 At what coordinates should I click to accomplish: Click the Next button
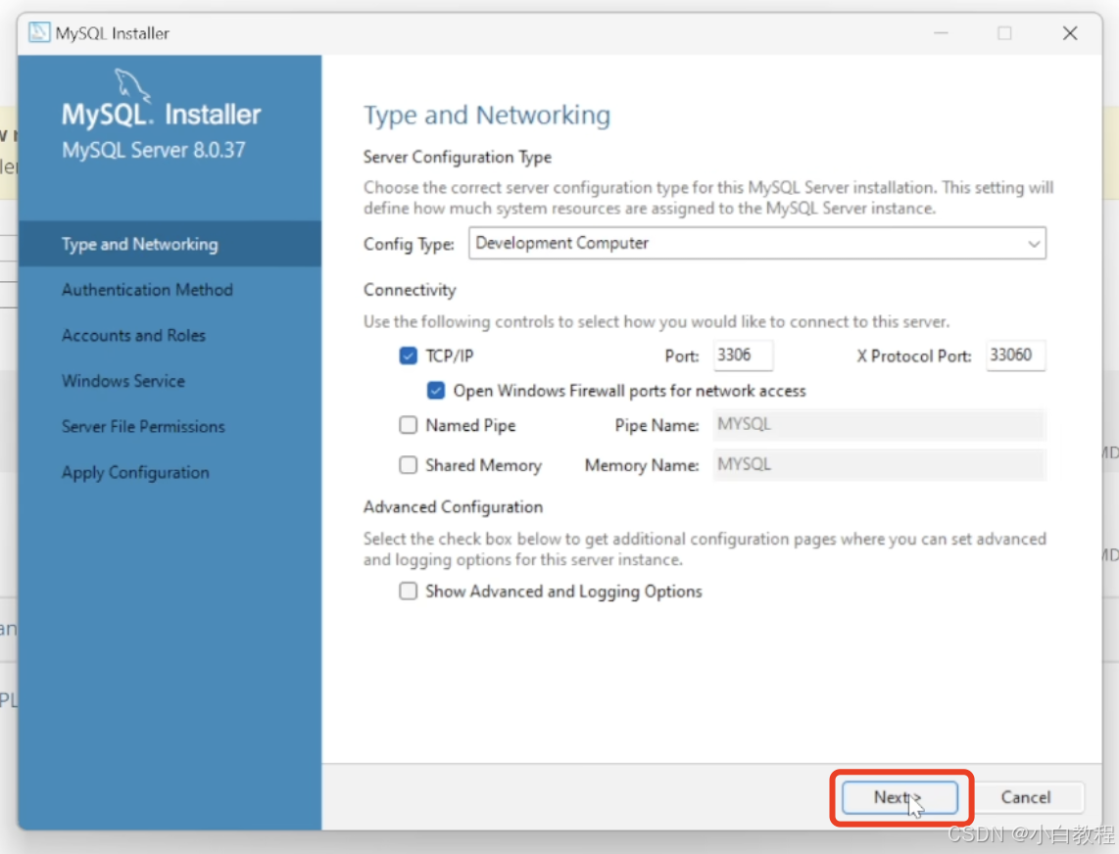[x=900, y=797]
